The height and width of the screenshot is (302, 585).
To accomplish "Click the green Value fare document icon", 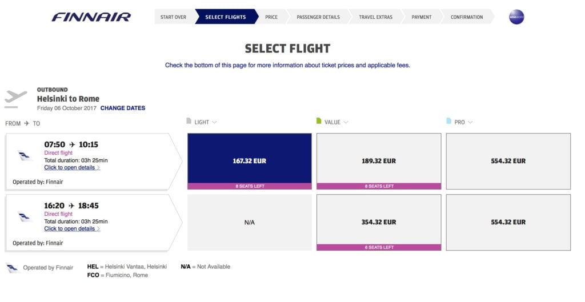I will tap(319, 121).
